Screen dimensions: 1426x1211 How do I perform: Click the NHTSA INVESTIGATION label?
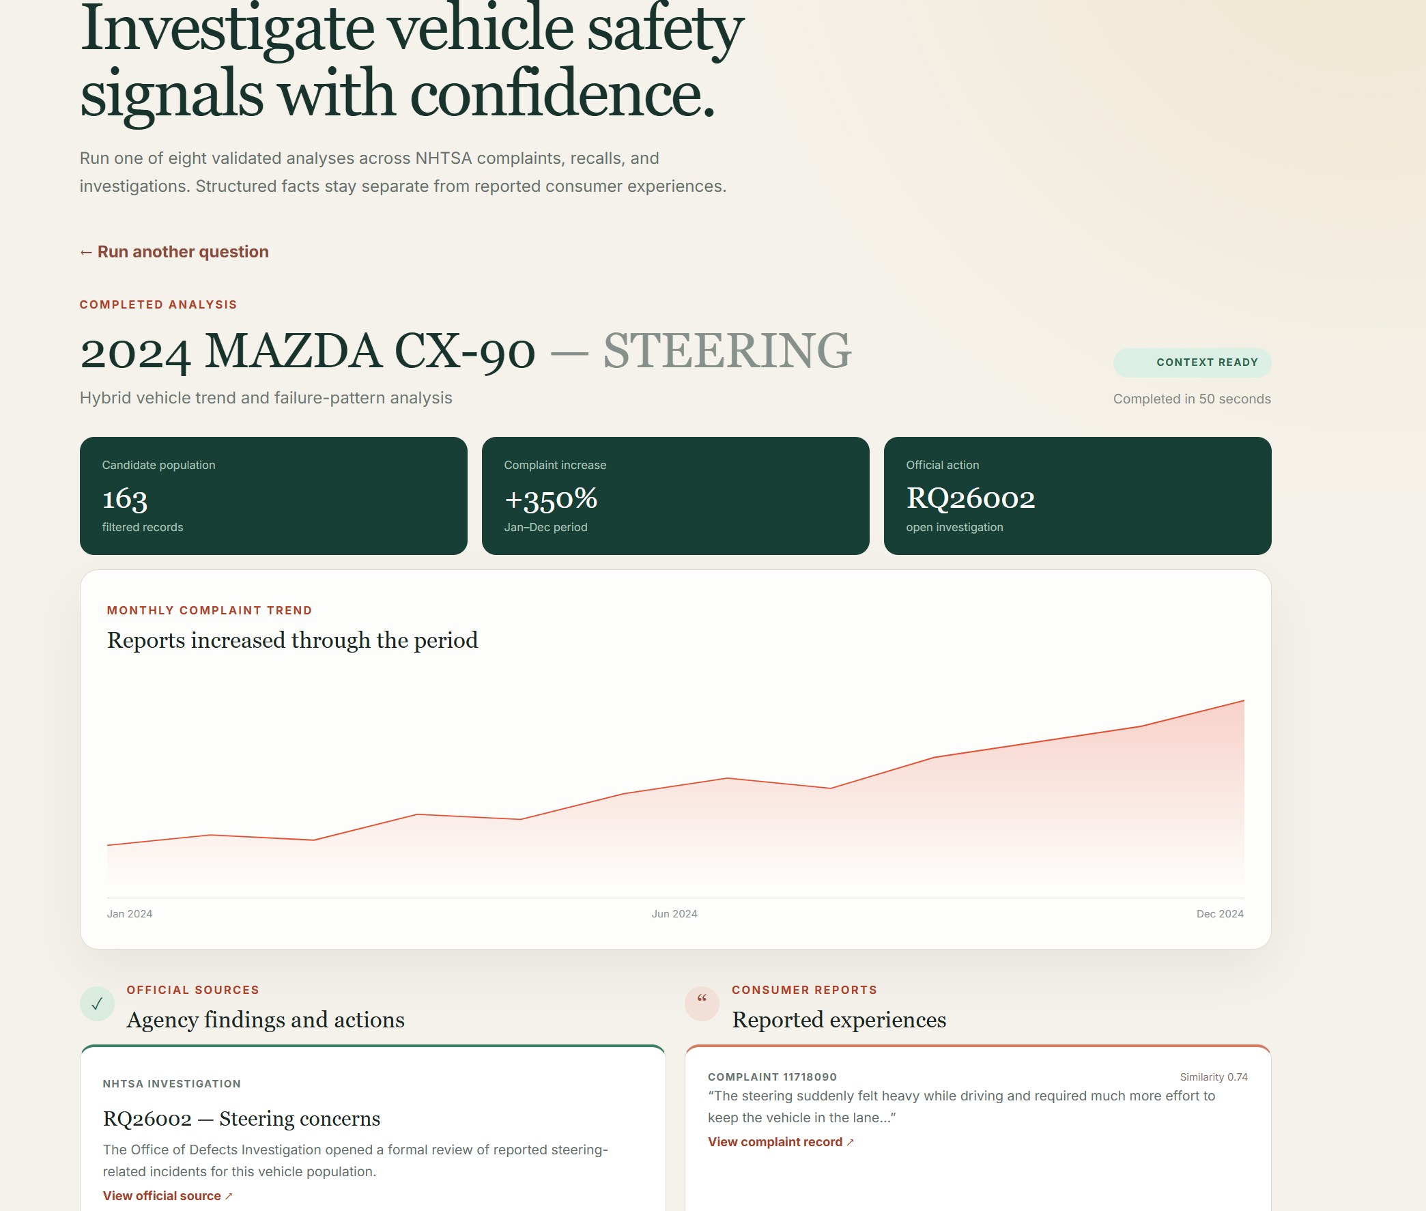[x=171, y=1083]
